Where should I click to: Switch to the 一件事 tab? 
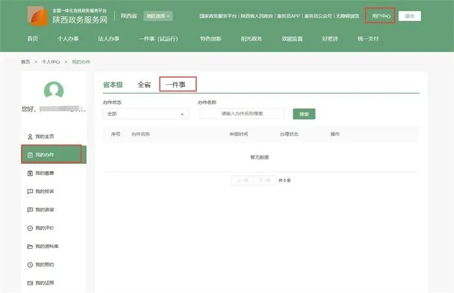pyautogui.click(x=176, y=84)
